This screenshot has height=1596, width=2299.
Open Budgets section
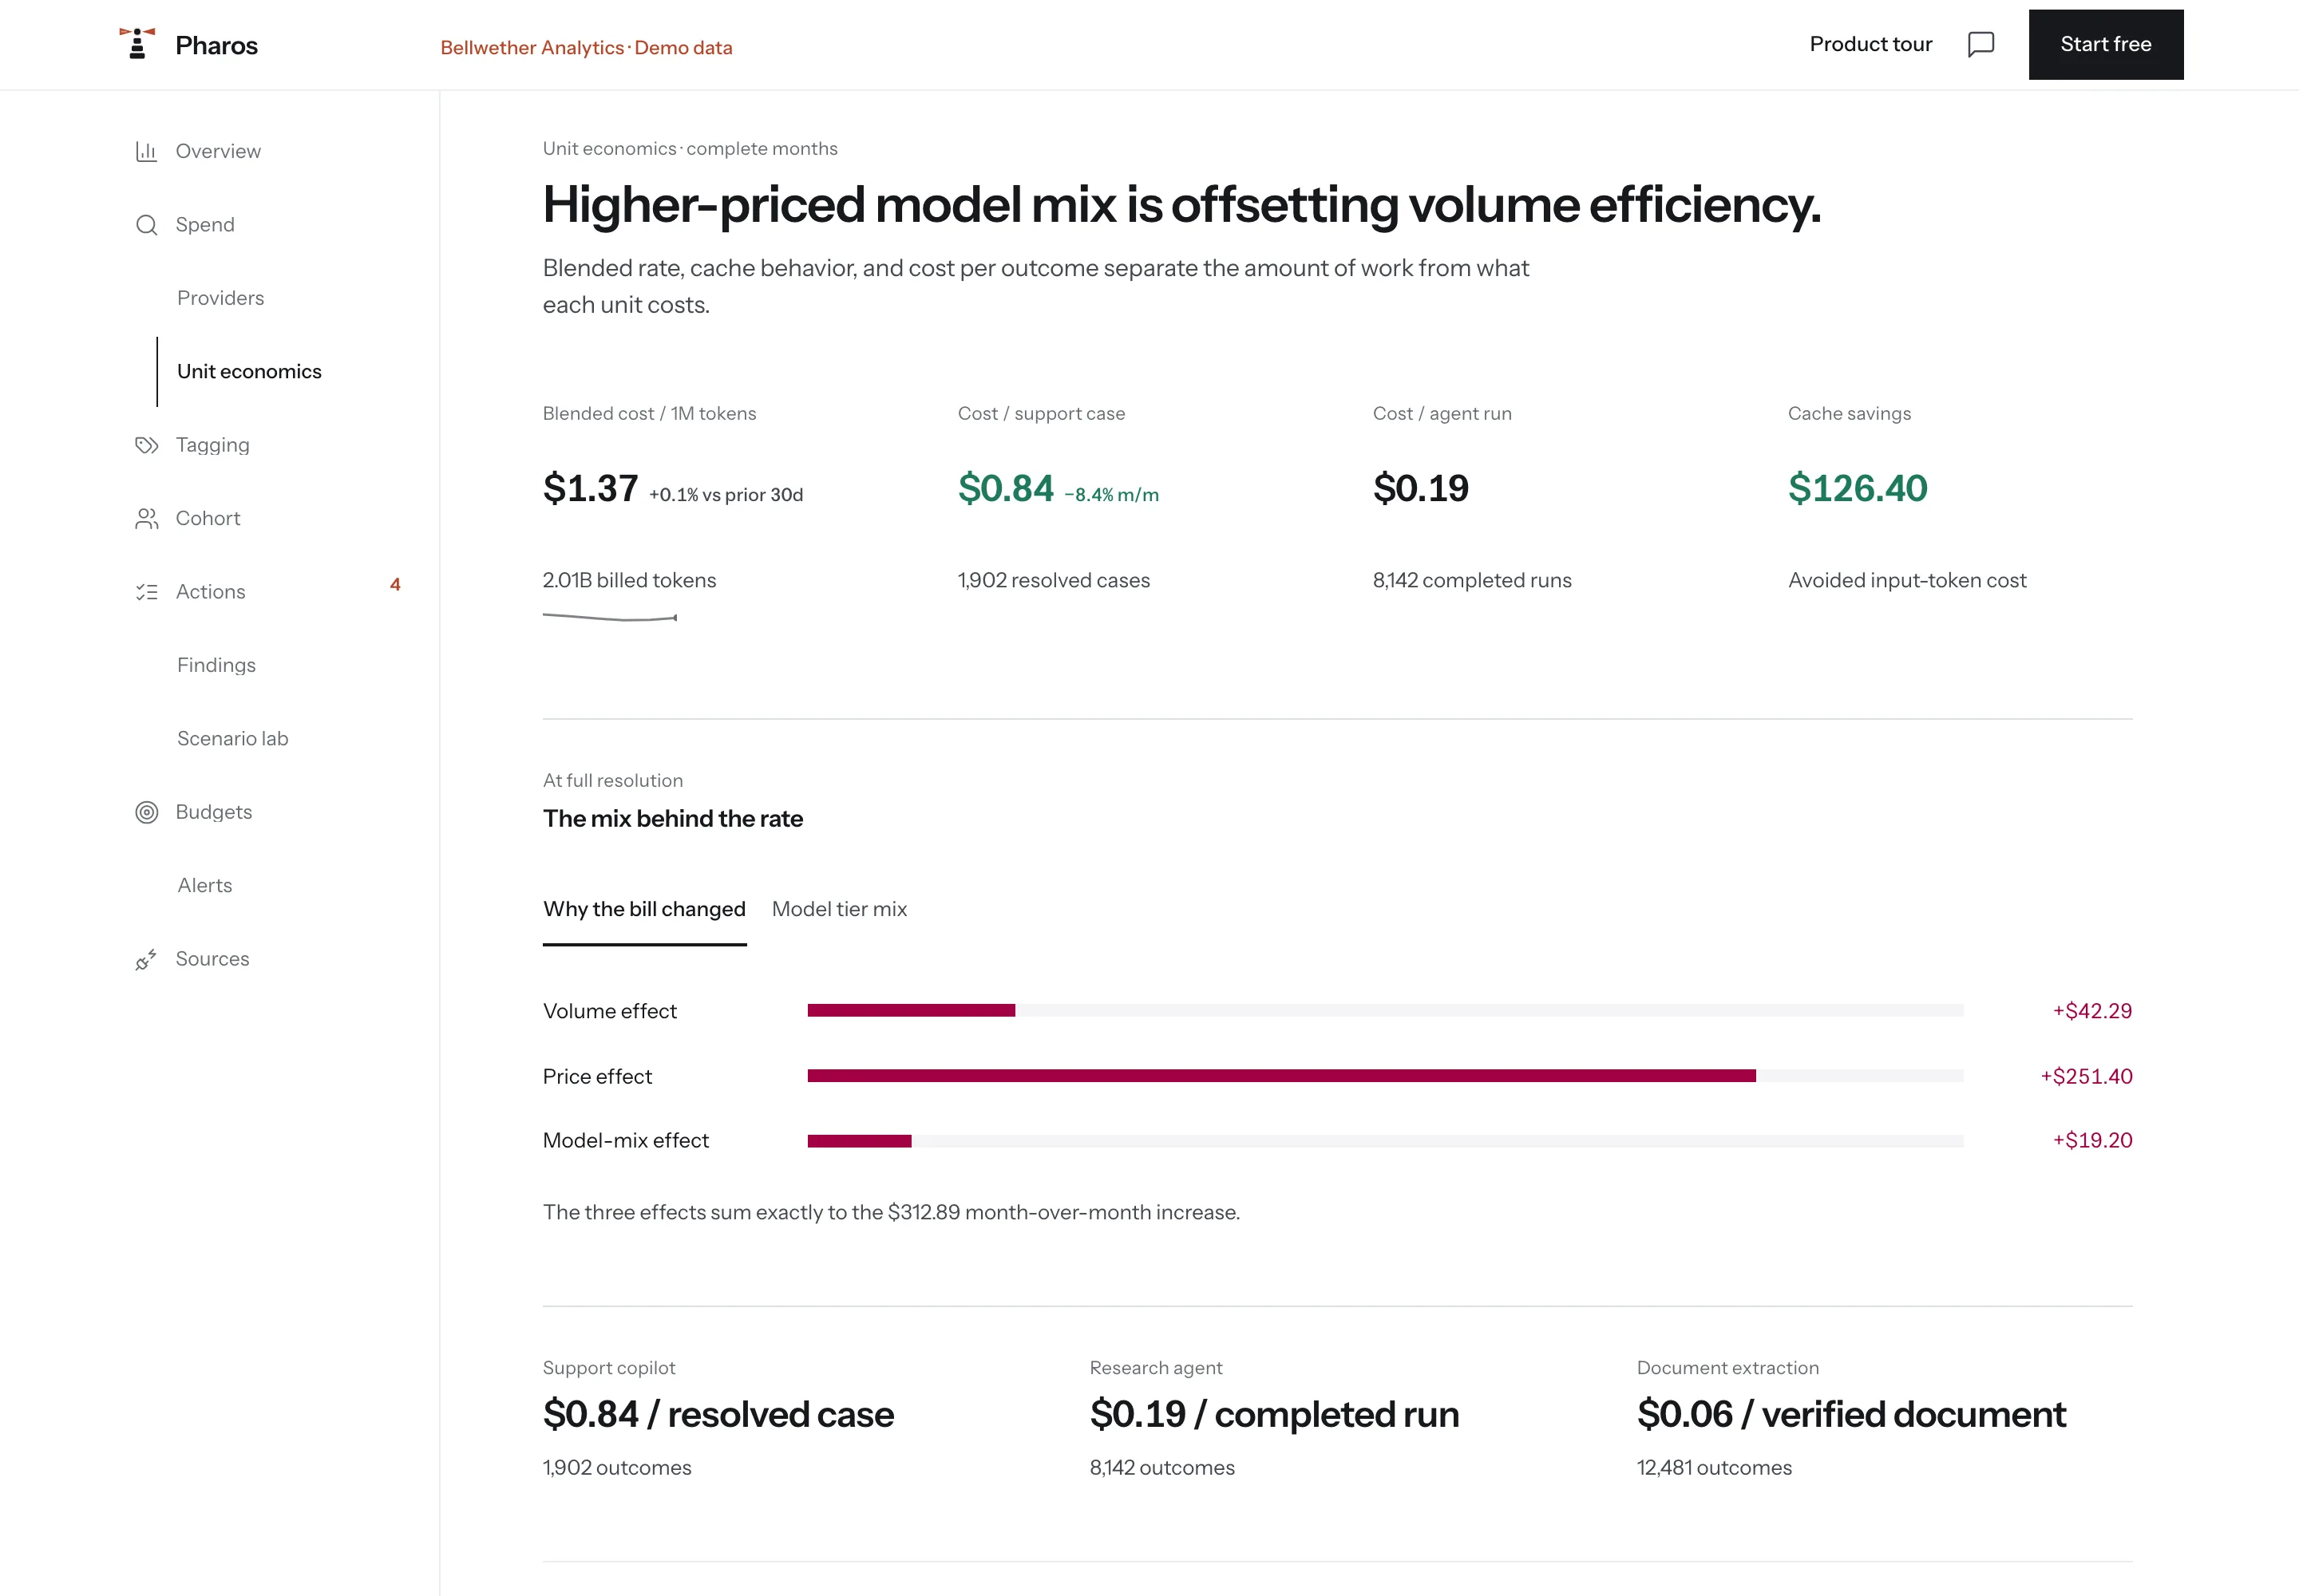coord(213,812)
